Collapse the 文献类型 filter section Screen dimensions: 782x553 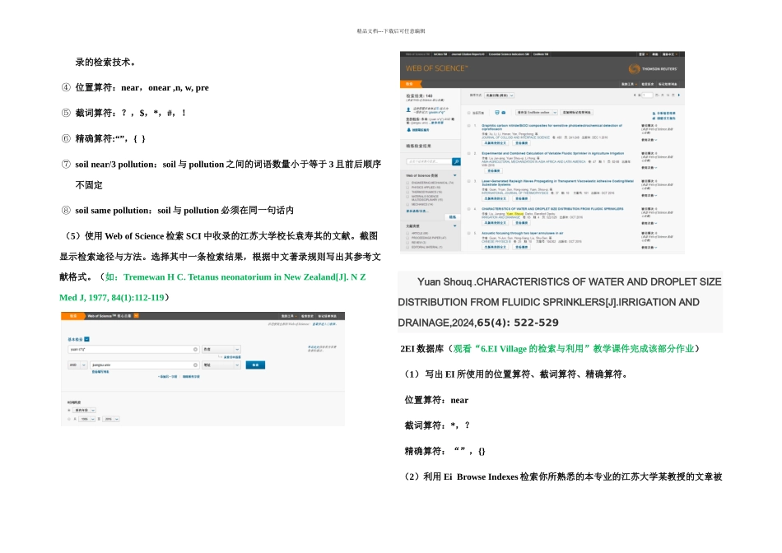click(x=455, y=225)
